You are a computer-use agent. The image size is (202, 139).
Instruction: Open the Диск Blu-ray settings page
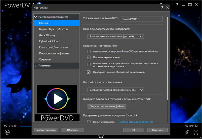point(48,36)
